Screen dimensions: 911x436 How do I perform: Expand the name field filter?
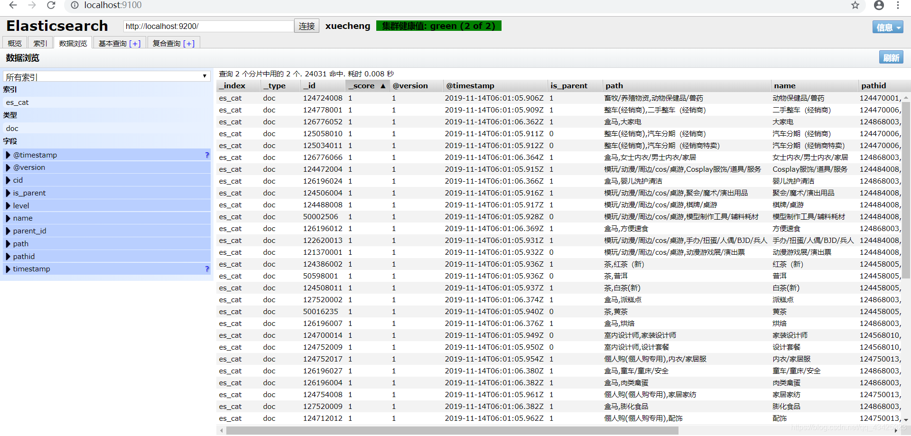tap(8, 218)
